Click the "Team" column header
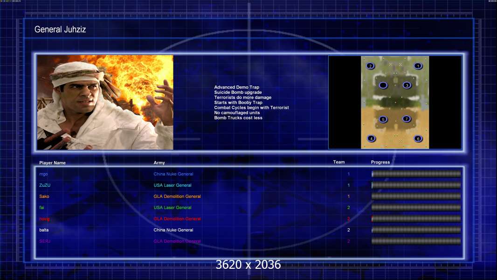Image resolution: width=497 pixels, height=280 pixels. click(x=339, y=162)
